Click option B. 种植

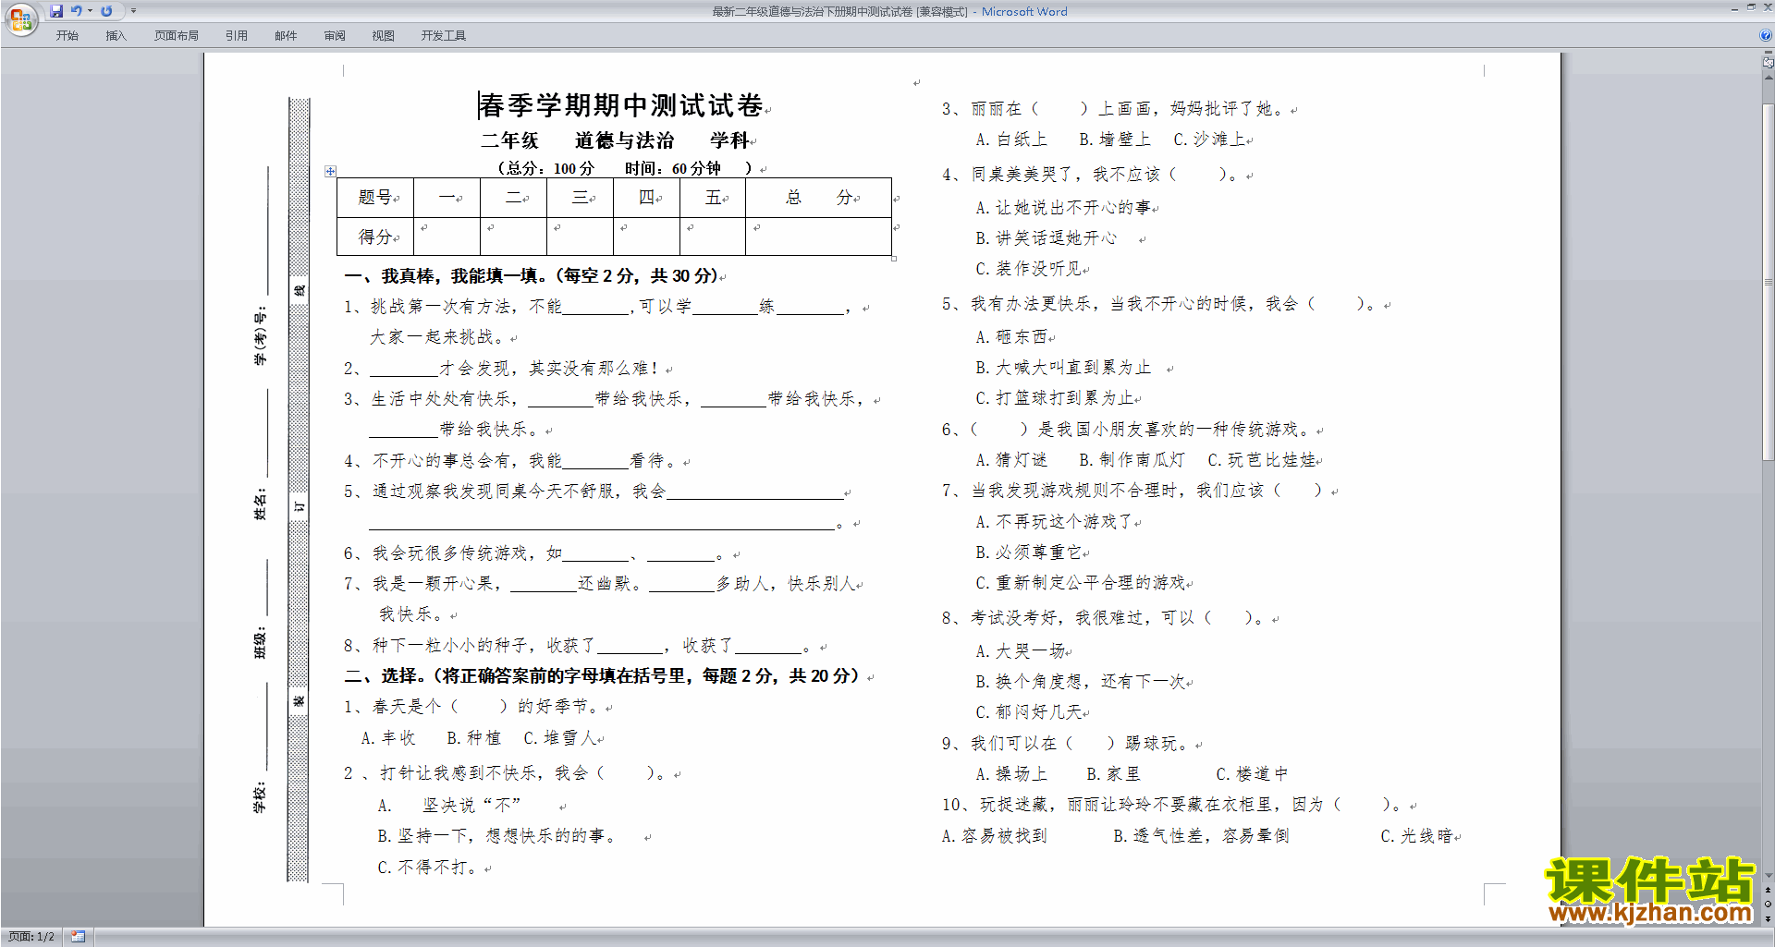[x=473, y=738]
